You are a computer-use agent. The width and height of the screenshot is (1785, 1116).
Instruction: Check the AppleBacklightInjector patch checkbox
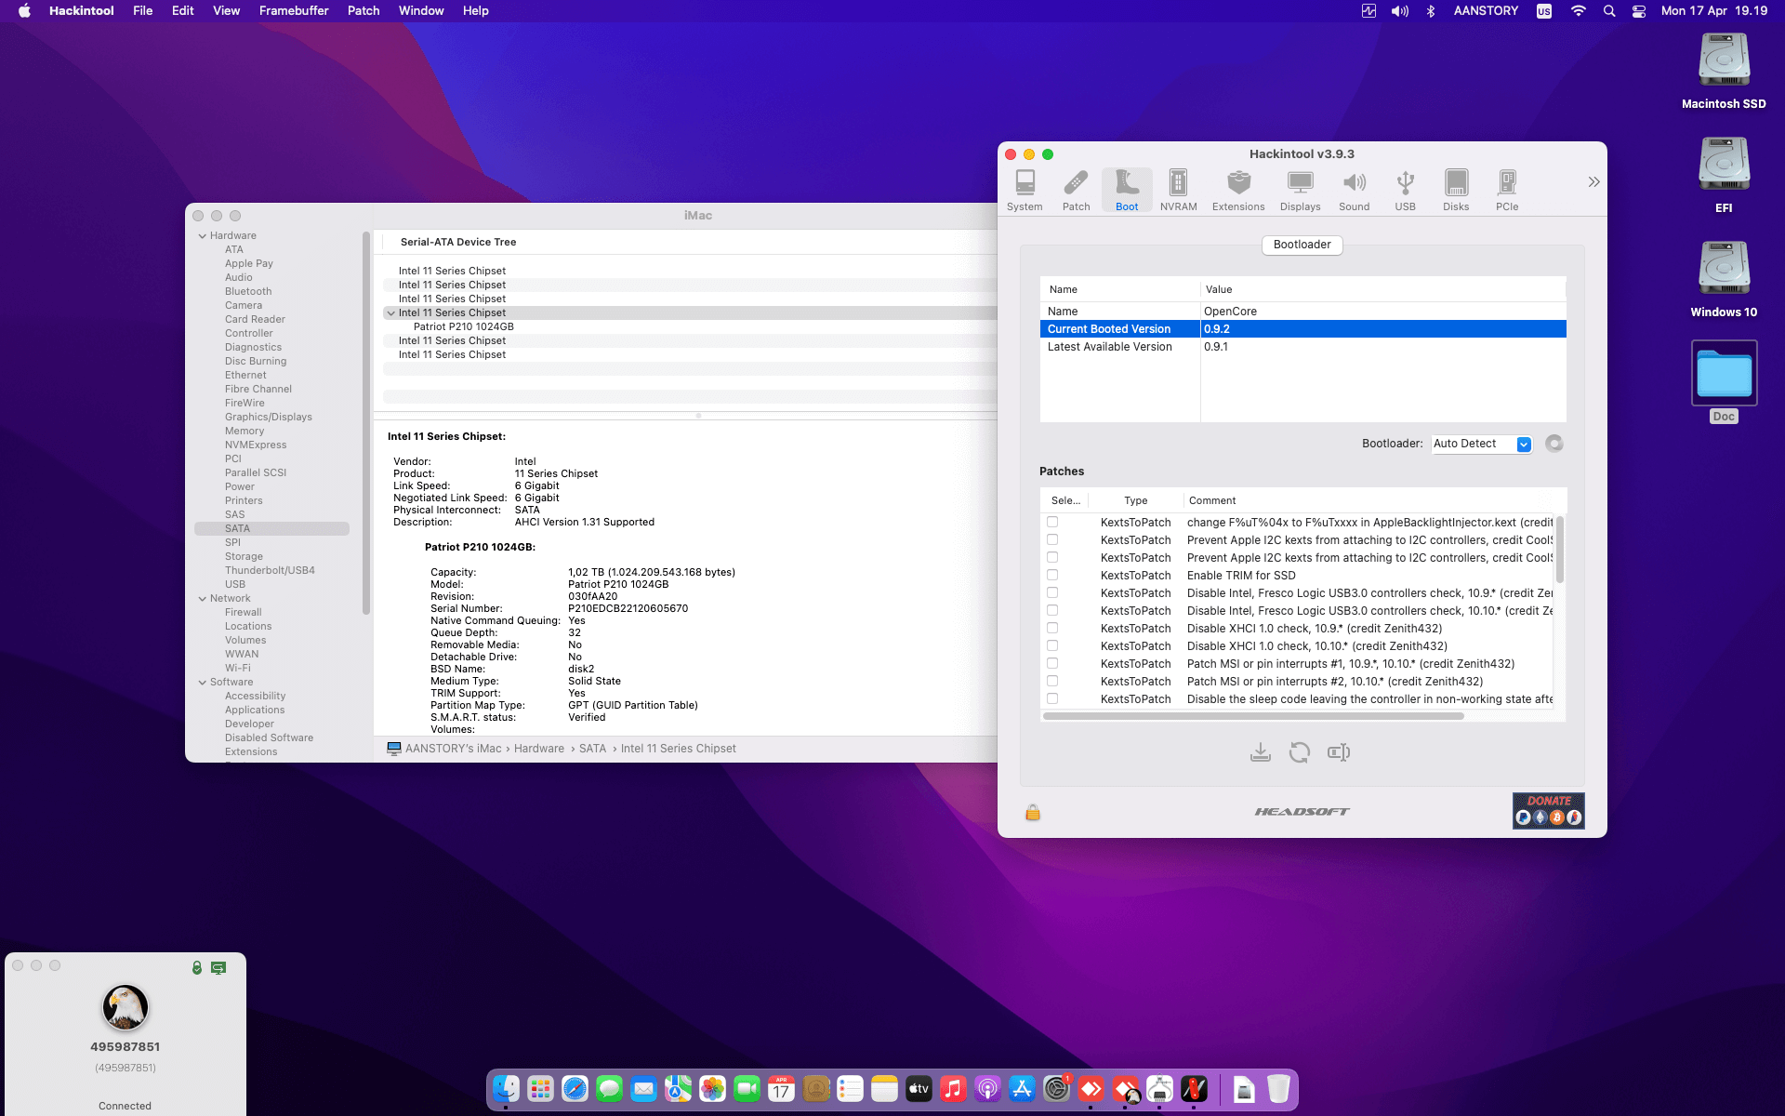(x=1052, y=523)
